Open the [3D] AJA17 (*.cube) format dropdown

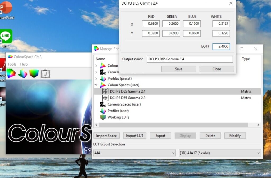[220, 153]
